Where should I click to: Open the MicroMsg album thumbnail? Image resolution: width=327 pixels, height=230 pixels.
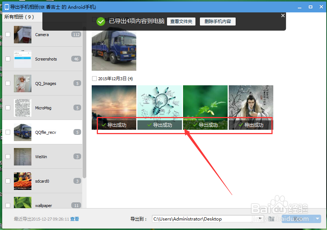[23, 108]
